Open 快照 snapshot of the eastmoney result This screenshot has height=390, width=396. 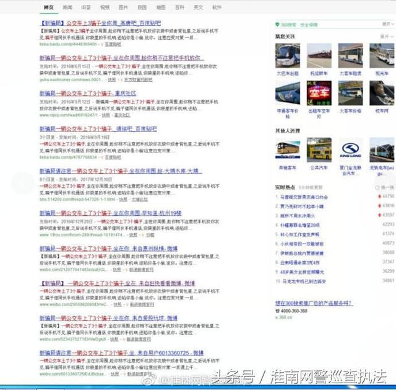click(x=112, y=80)
